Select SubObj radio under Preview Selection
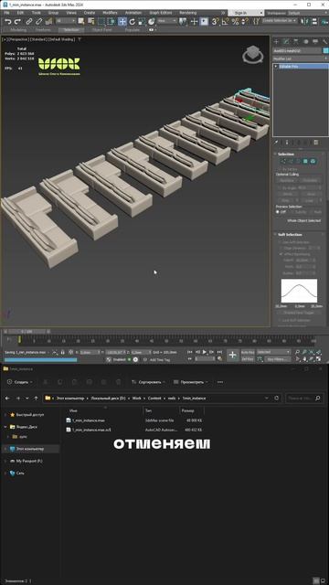 (x=292, y=212)
